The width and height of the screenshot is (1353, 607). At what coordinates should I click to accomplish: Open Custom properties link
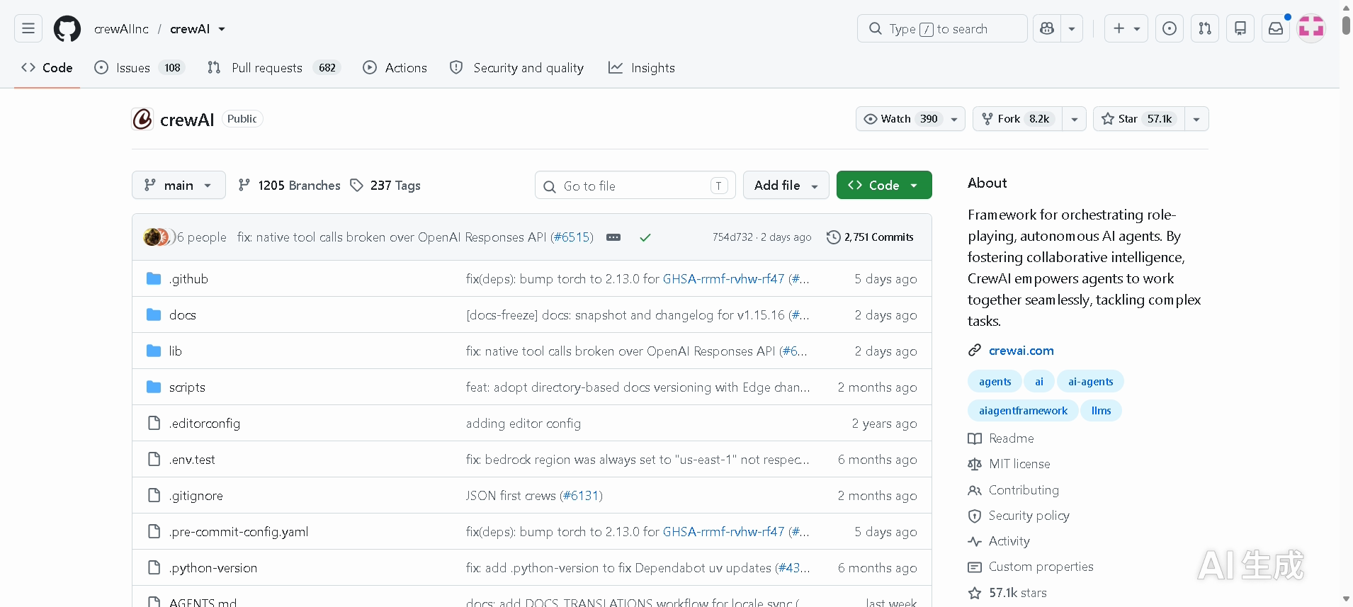tap(1031, 567)
